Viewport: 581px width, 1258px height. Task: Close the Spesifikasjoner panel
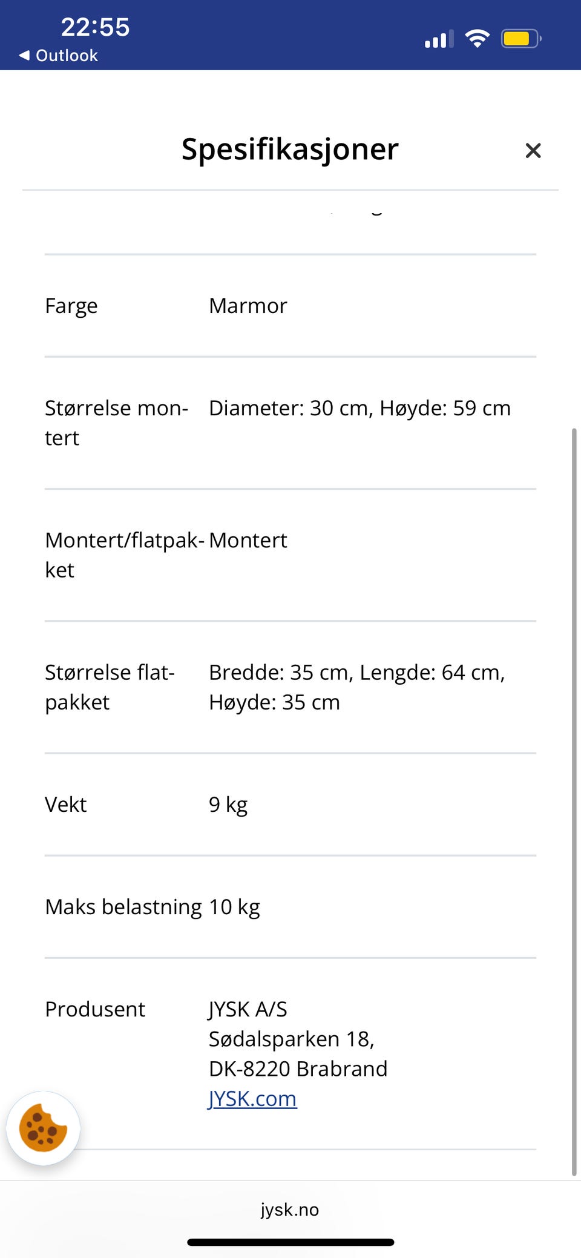click(533, 150)
